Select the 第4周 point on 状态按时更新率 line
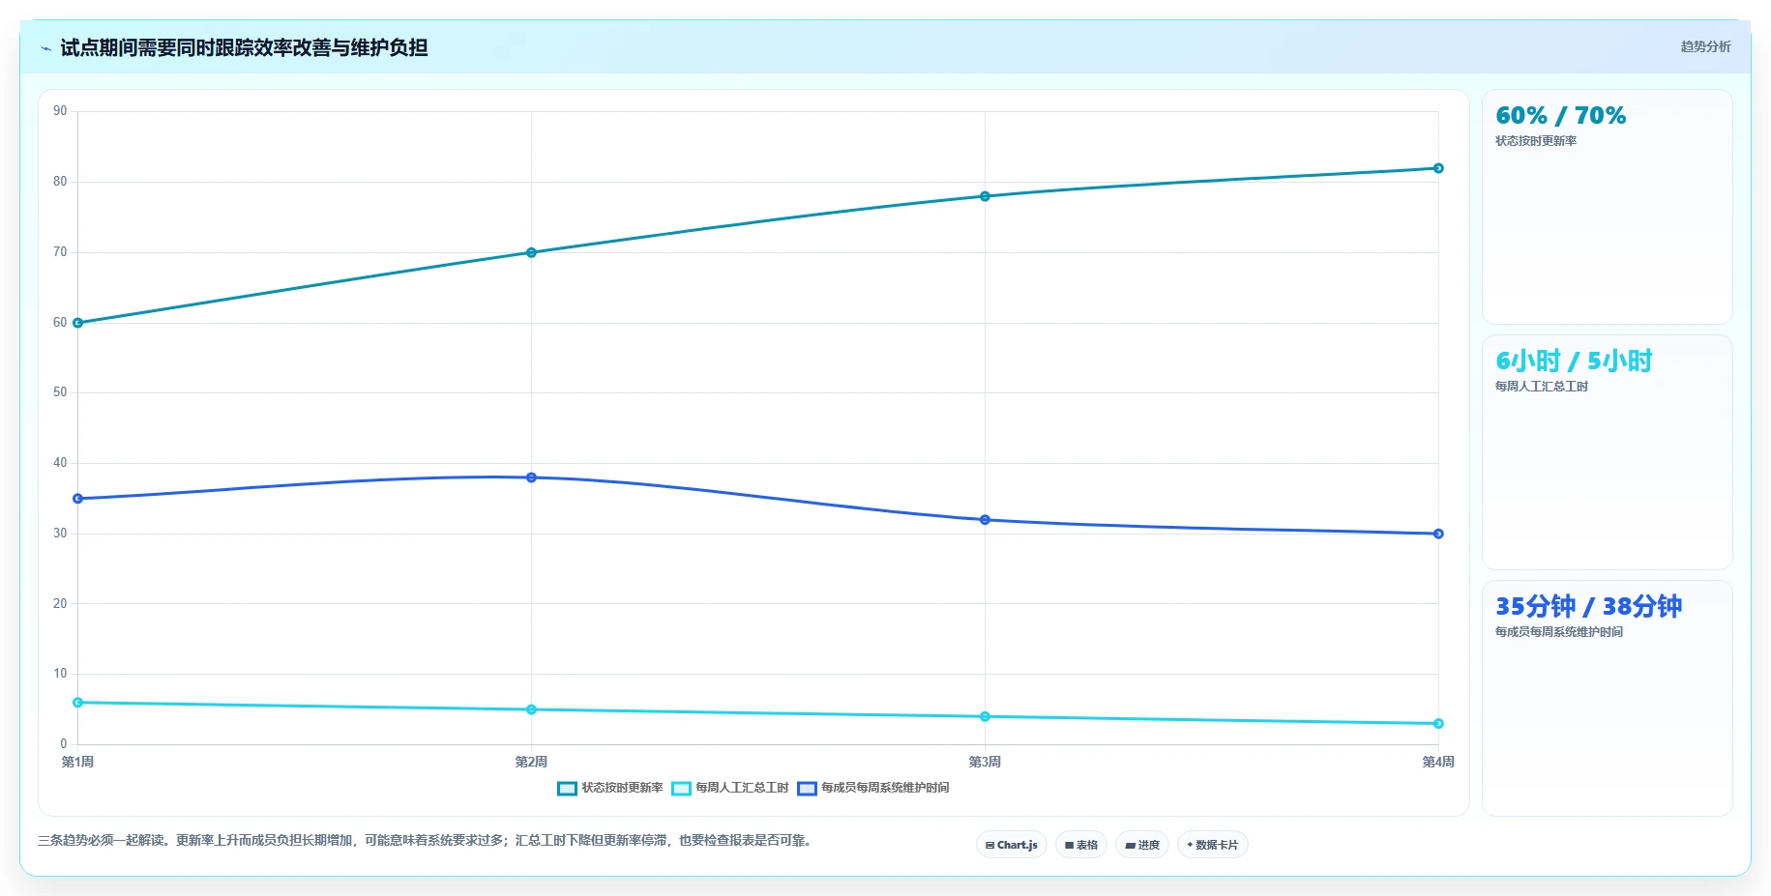 (x=1438, y=168)
